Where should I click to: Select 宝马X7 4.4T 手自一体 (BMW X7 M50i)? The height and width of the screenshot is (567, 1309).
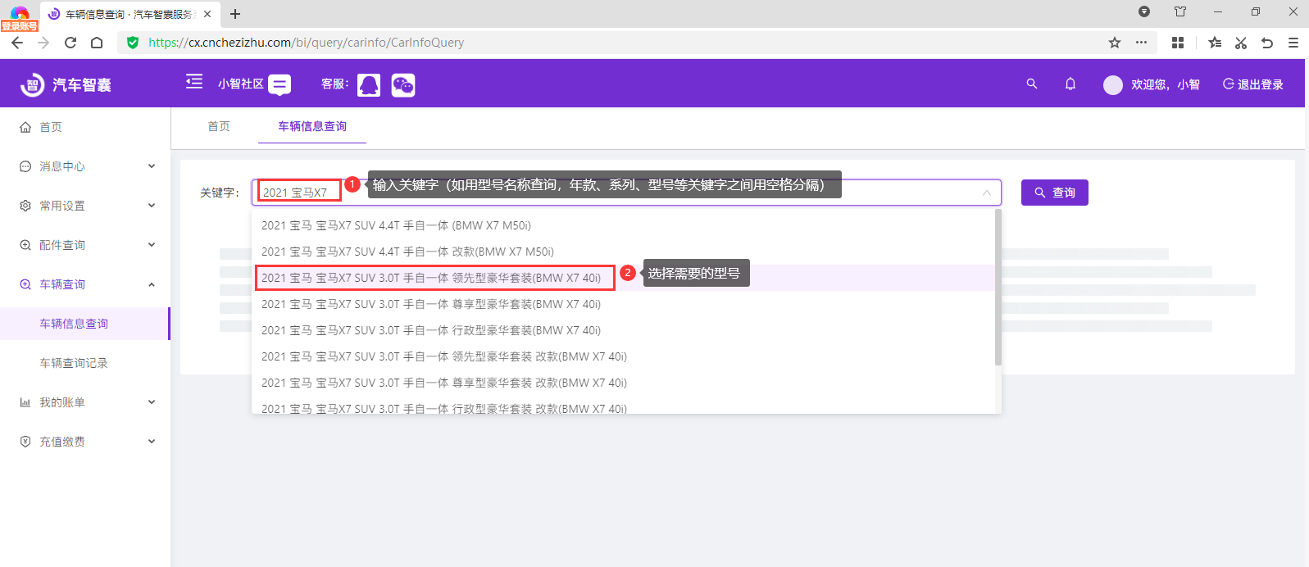(623, 225)
